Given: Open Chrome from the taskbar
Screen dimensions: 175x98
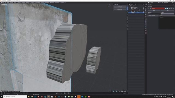Looking at the screenshot, I should pyautogui.click(x=32, y=97).
